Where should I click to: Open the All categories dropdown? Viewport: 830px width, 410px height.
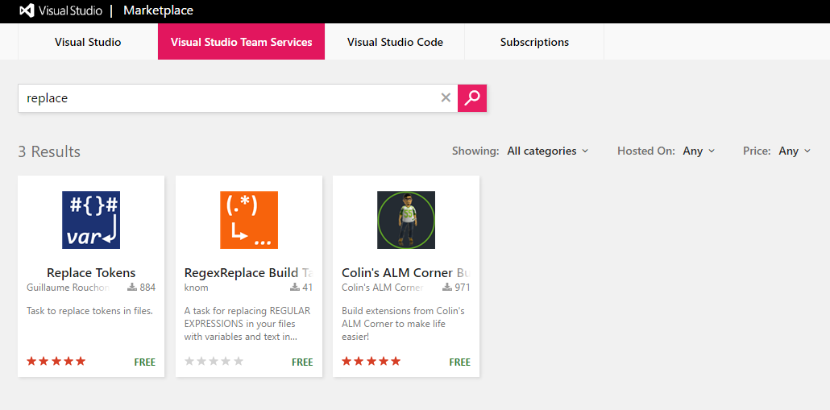(547, 151)
